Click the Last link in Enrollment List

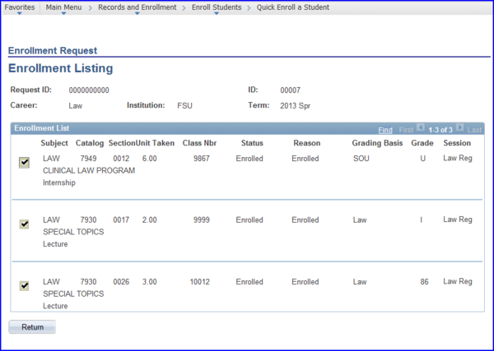click(474, 130)
